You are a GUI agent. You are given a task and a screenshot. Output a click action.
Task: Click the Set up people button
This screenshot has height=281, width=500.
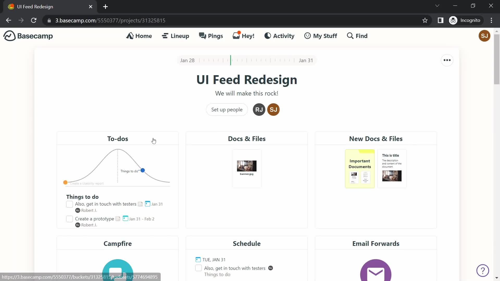pos(227,110)
